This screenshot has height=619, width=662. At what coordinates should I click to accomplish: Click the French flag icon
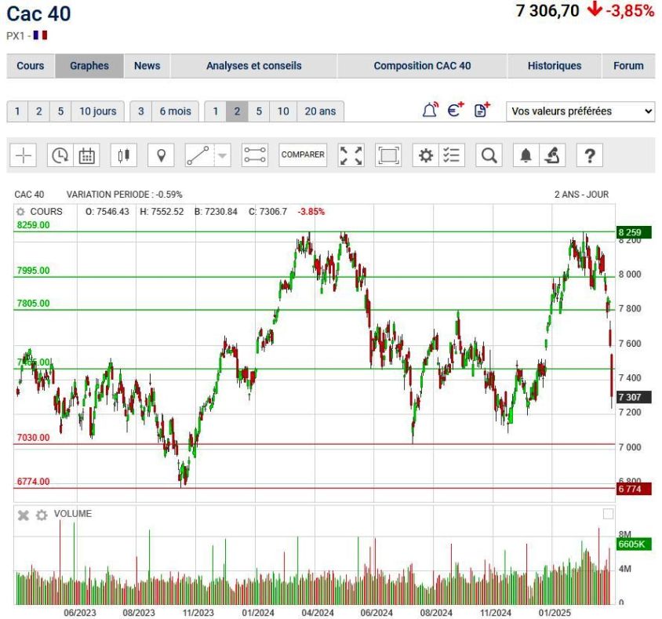coord(41,35)
